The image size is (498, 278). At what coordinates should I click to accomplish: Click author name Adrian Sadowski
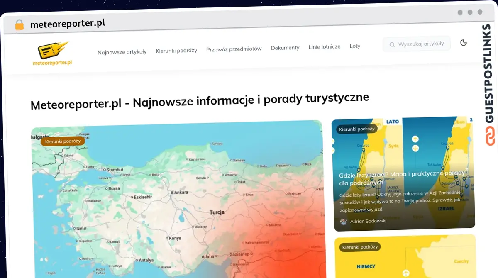click(368, 221)
